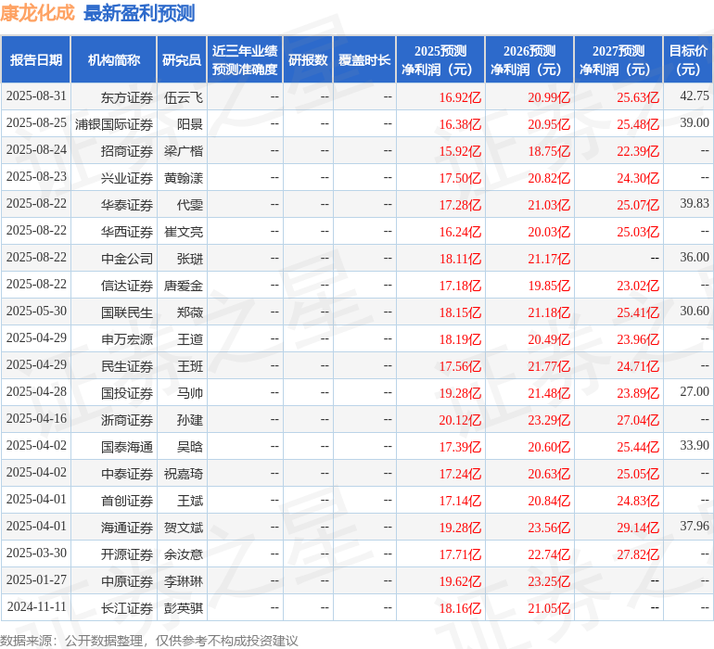The width and height of the screenshot is (714, 649).
Task: Click the 20.12亿 profit value
Action: point(460,420)
